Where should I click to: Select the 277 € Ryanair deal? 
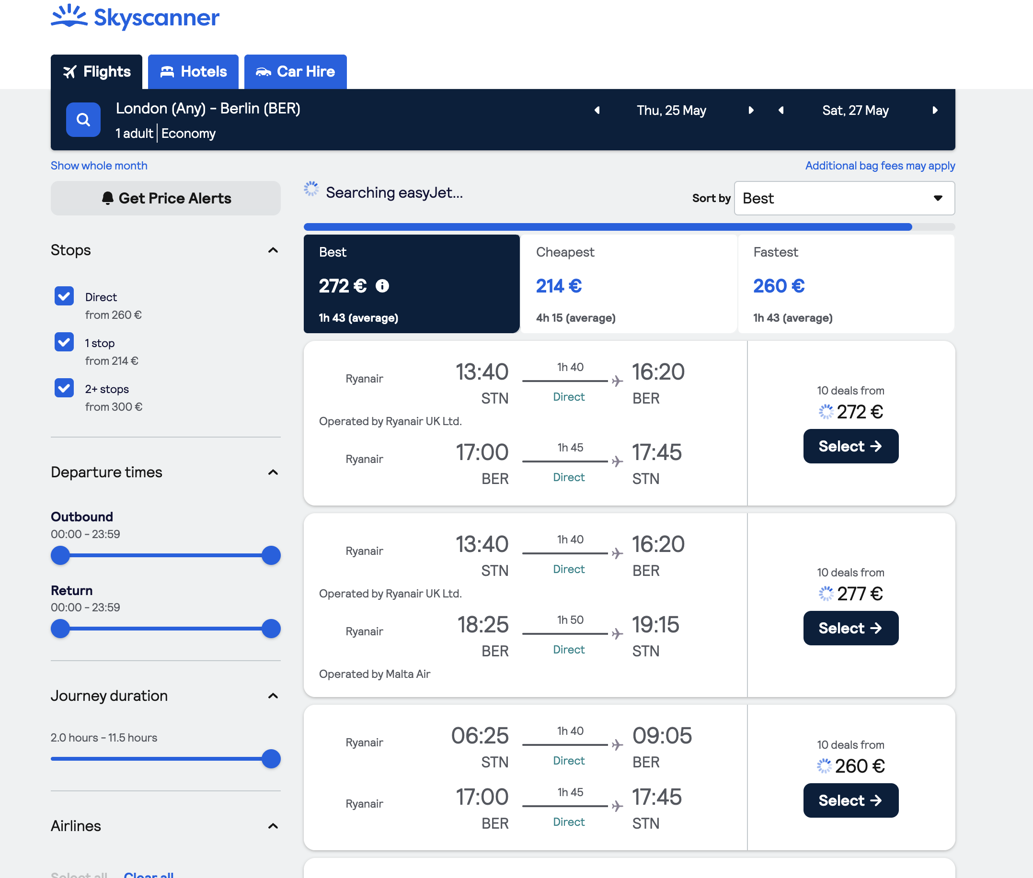pyautogui.click(x=851, y=628)
